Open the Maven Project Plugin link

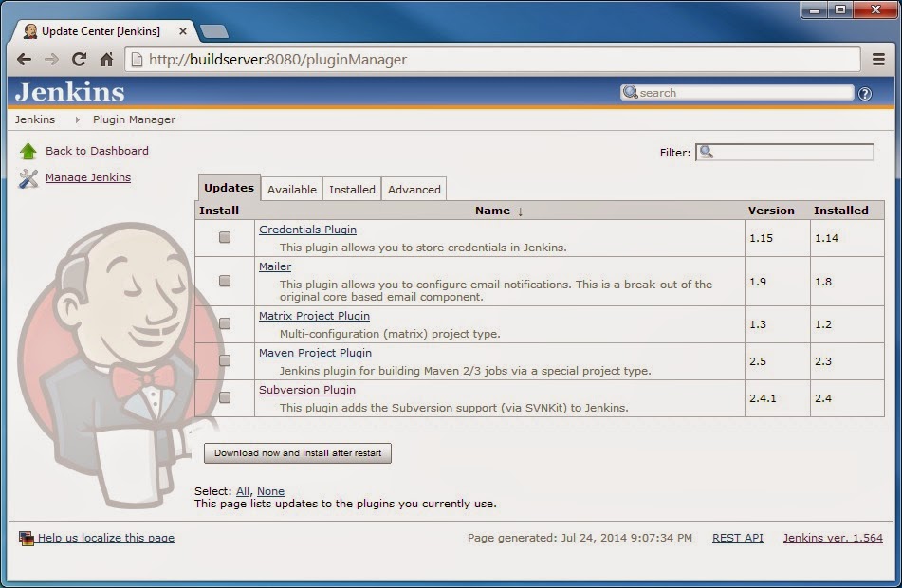[x=315, y=353]
